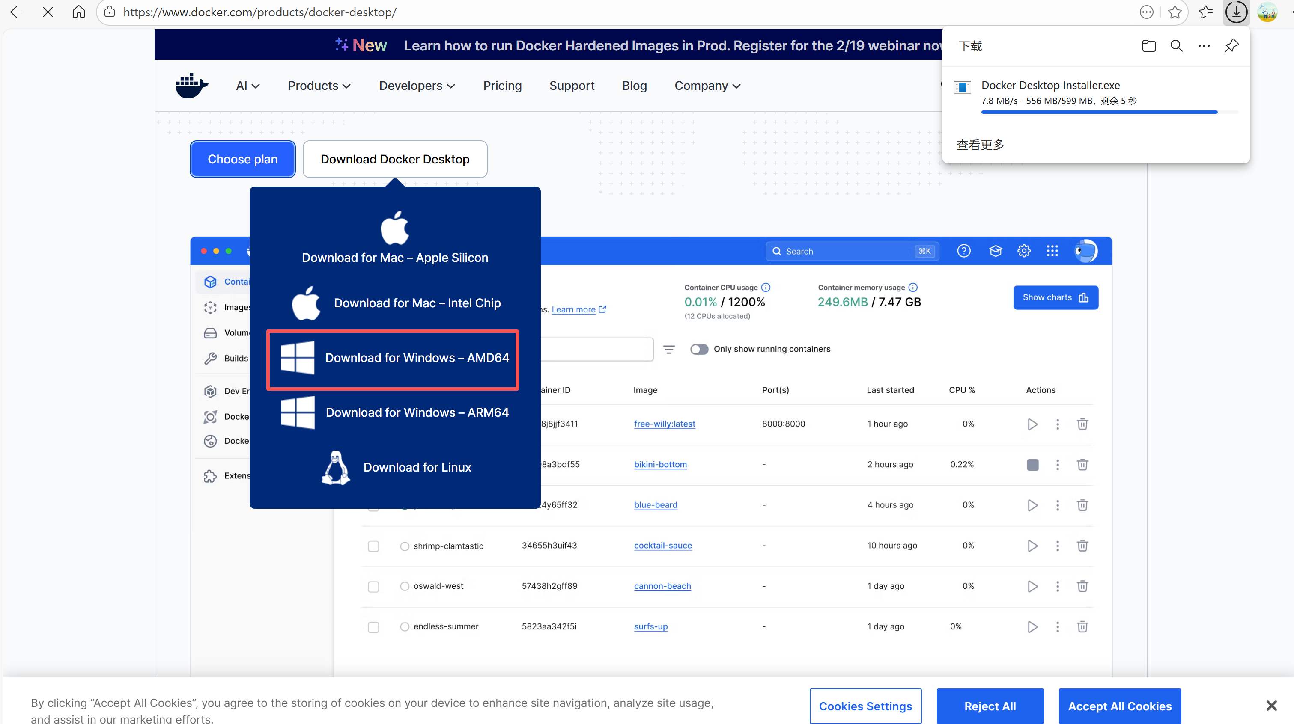Click the browser home icon
1294x724 pixels.
click(78, 12)
